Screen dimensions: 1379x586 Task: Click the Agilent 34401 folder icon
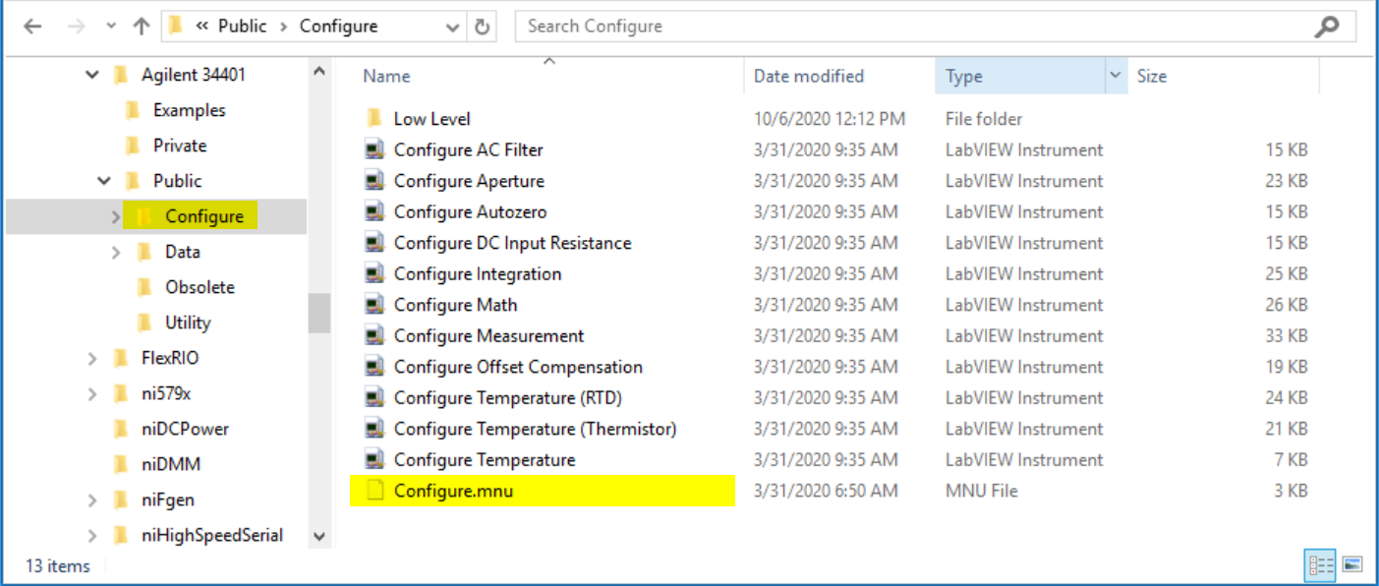[x=122, y=75]
